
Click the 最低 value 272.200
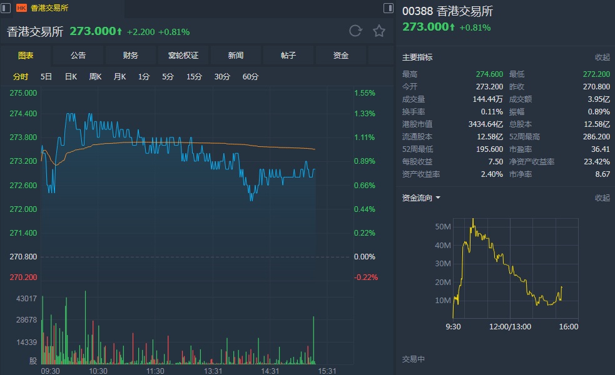pos(597,74)
